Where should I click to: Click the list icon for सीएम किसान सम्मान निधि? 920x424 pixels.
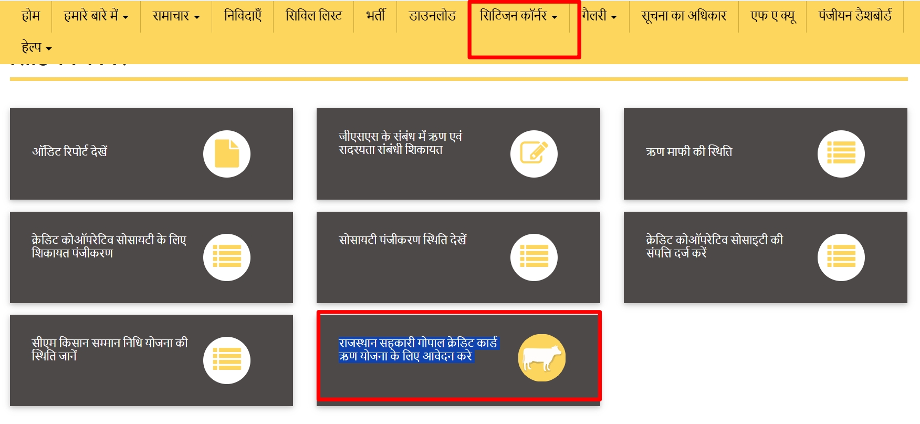(x=226, y=360)
